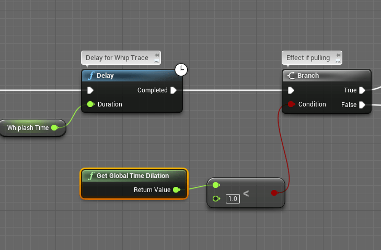Click the Whiplash Time green output pin

[54, 128]
